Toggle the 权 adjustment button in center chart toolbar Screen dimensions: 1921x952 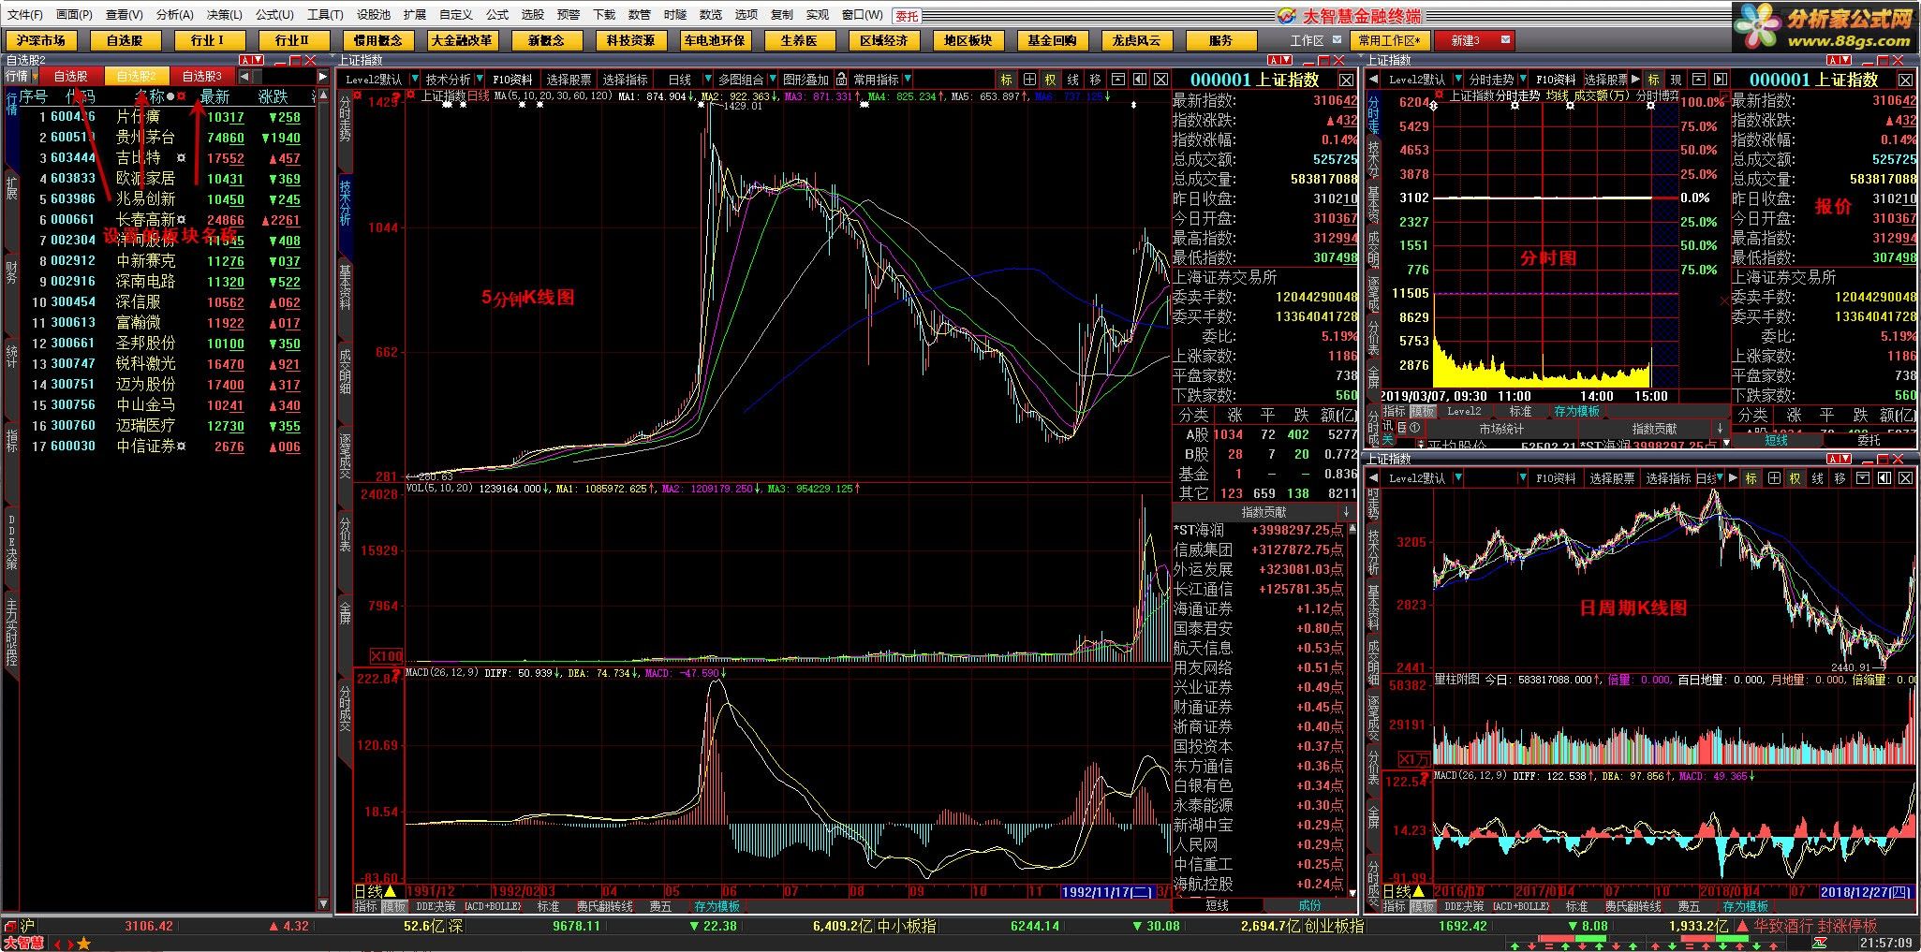[1051, 80]
